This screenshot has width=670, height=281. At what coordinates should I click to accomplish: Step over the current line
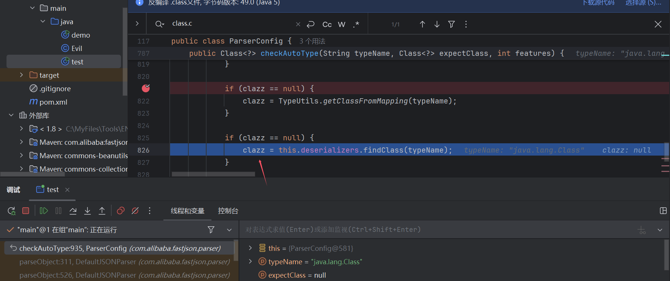coord(73,211)
